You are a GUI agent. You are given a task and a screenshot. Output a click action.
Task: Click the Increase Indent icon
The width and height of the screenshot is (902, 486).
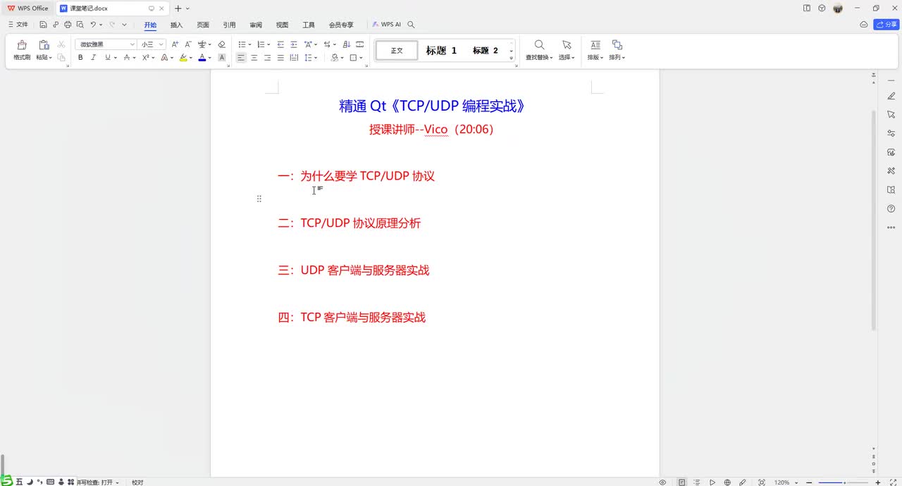coord(294,44)
